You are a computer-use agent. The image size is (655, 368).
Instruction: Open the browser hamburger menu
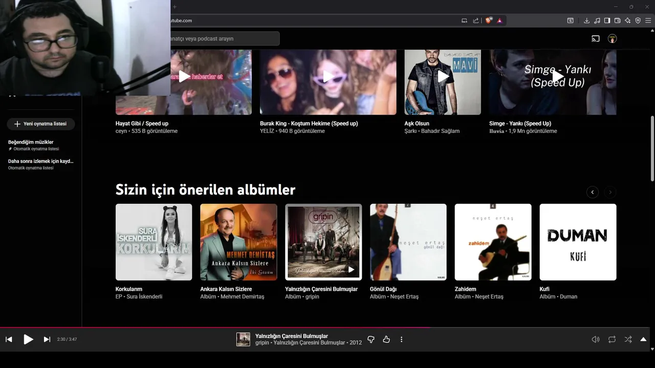[648, 20]
